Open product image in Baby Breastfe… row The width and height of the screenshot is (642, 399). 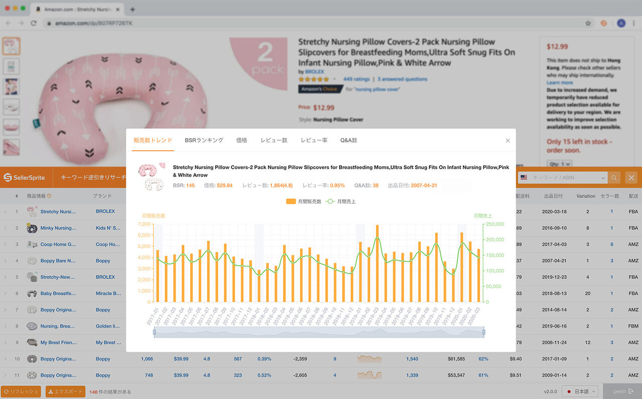[x=32, y=293]
